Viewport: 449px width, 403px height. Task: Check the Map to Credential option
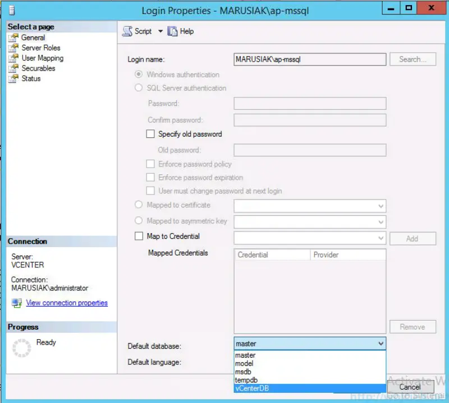pyautogui.click(x=138, y=236)
